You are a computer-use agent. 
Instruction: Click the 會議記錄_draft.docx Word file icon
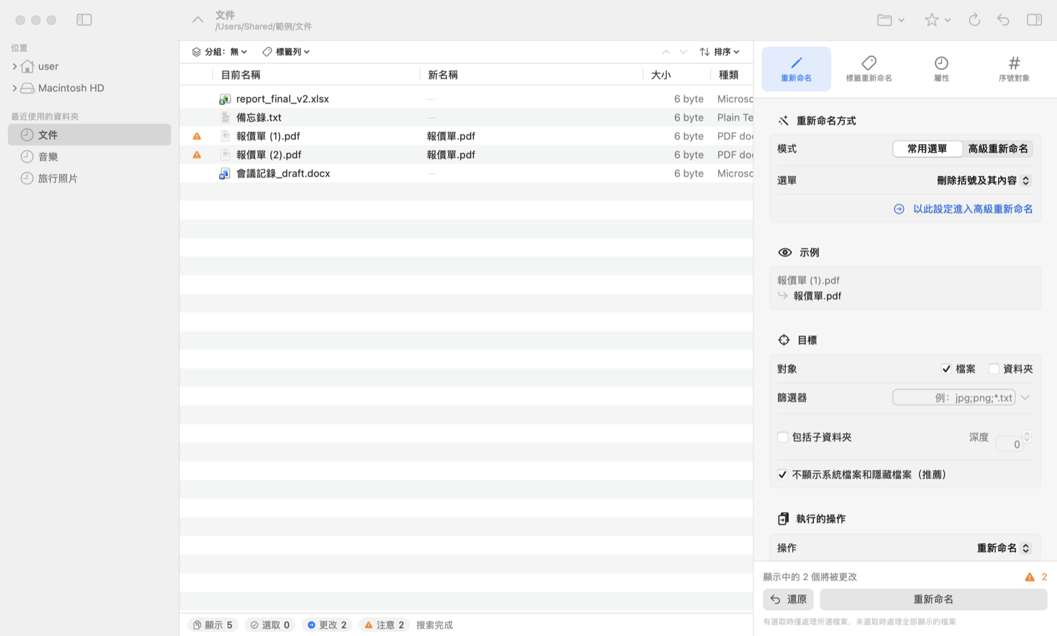tap(225, 174)
